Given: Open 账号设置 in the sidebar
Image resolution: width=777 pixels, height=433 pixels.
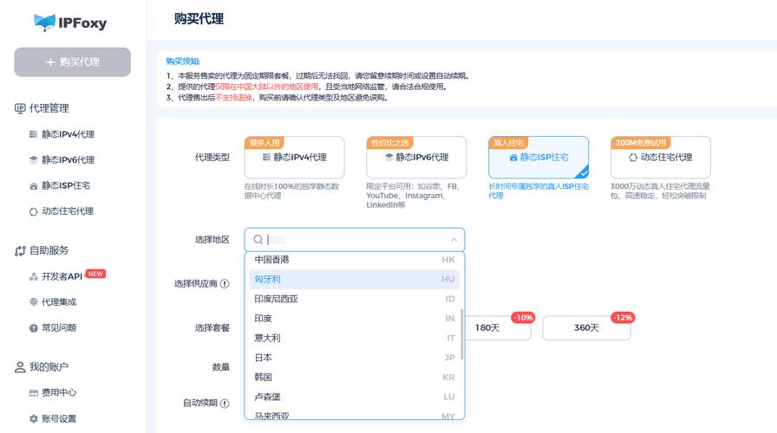Looking at the screenshot, I should [59, 418].
